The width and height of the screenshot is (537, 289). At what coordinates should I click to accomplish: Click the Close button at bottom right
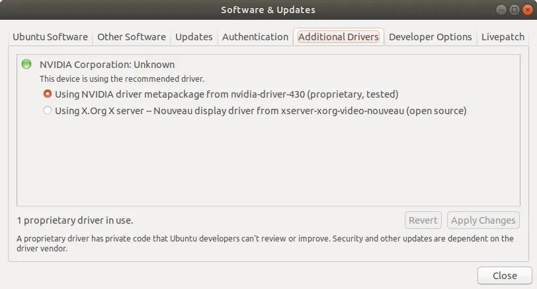pos(505,276)
